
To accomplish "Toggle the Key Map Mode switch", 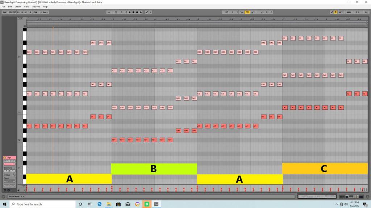I will point(341,12).
